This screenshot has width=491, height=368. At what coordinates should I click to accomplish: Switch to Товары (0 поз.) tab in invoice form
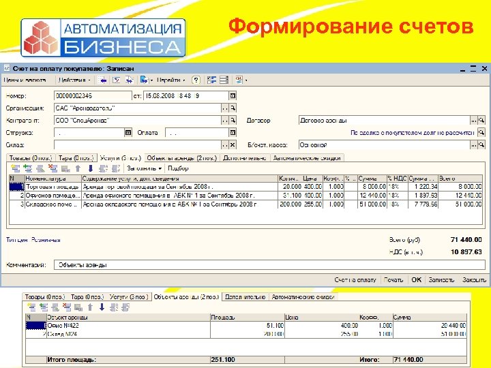(31, 158)
